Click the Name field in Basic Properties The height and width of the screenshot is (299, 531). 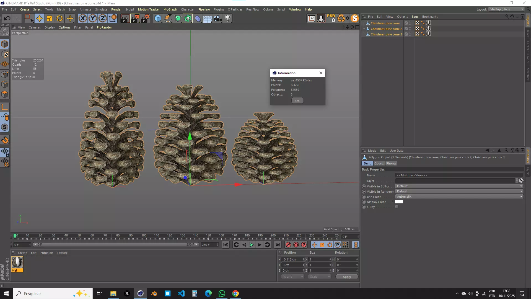click(459, 175)
